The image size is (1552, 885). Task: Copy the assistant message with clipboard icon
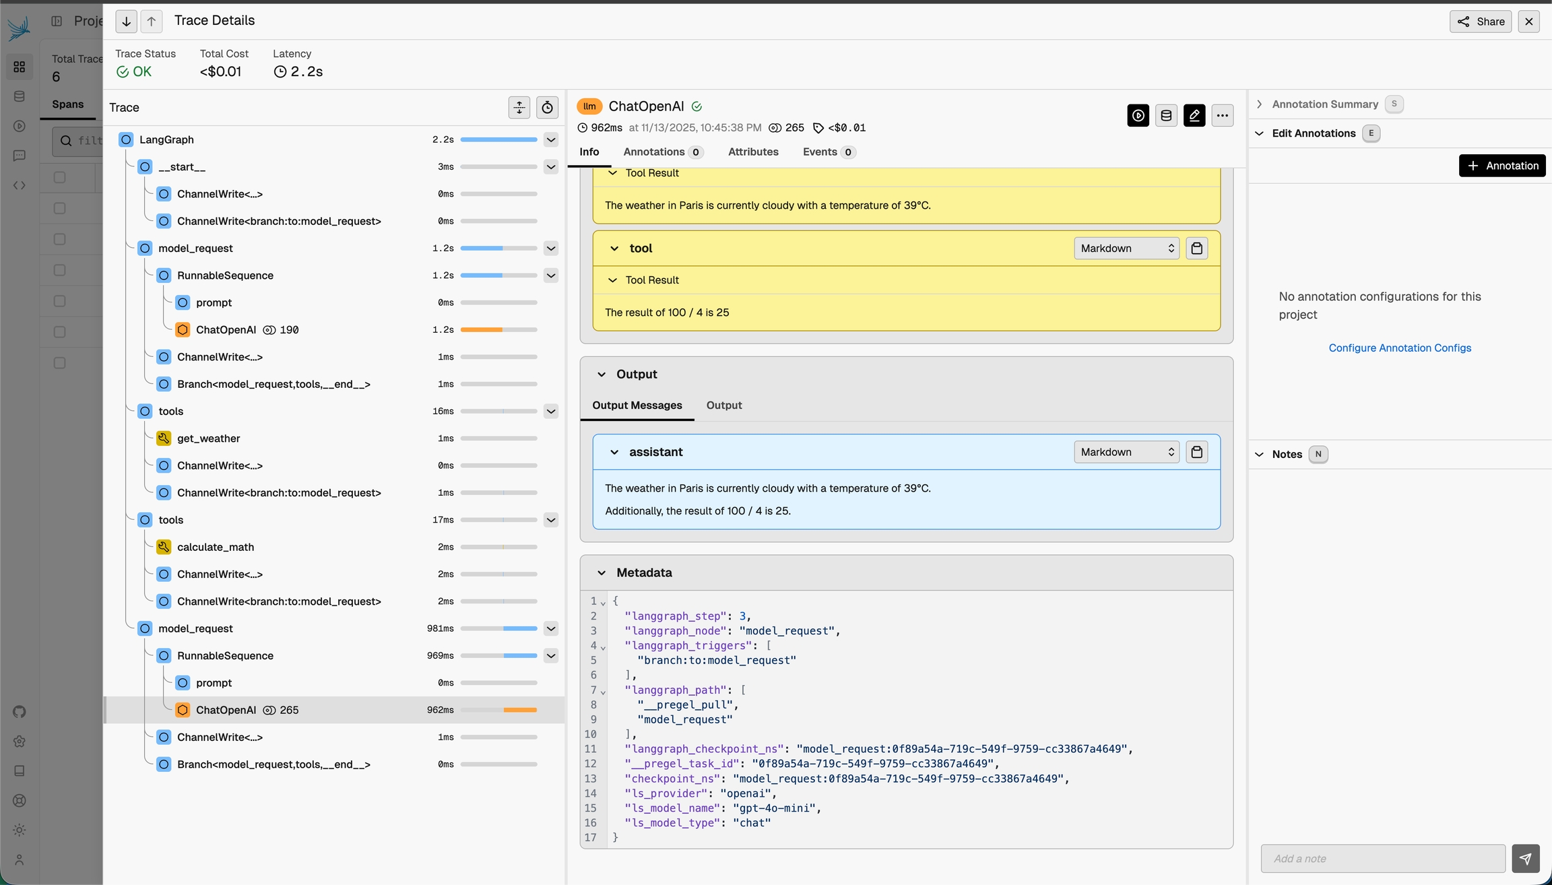(x=1196, y=452)
